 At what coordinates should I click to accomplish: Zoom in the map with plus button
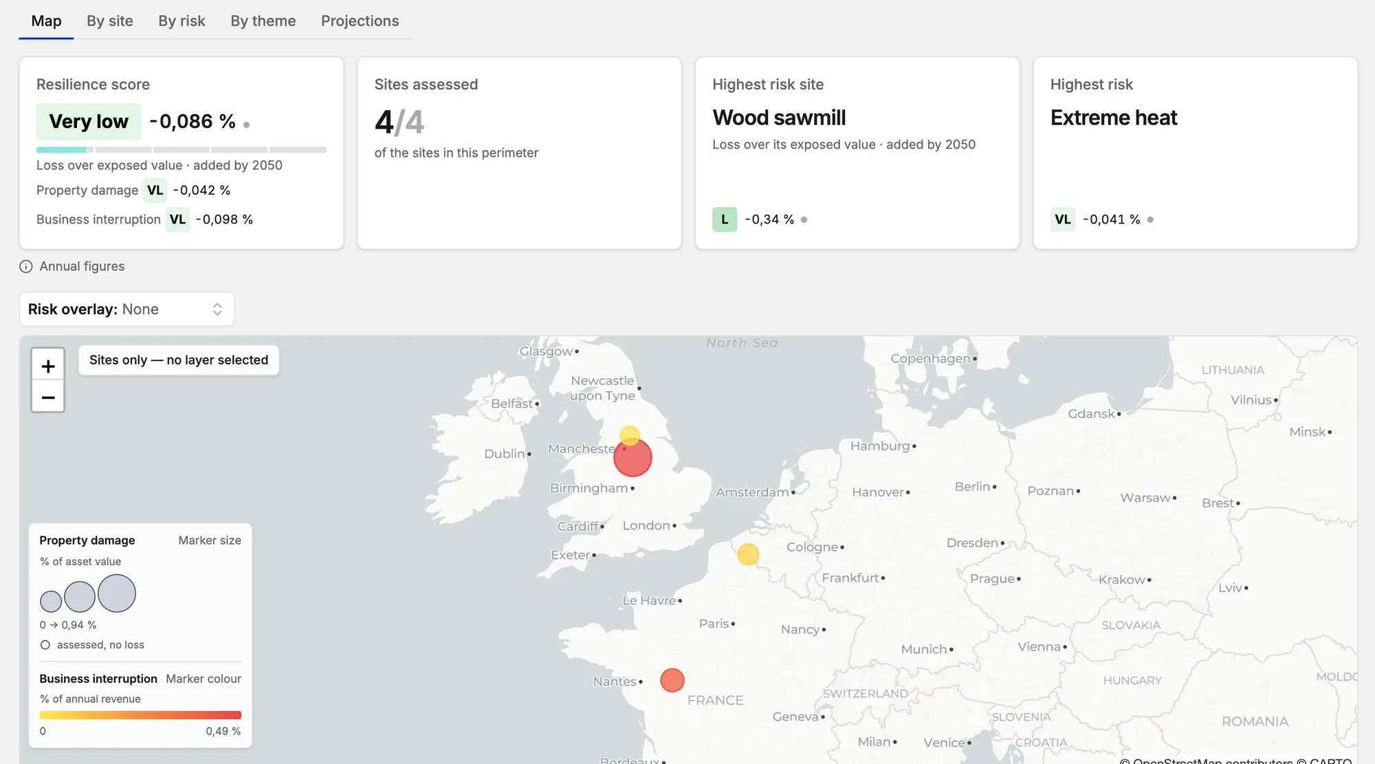click(x=48, y=365)
